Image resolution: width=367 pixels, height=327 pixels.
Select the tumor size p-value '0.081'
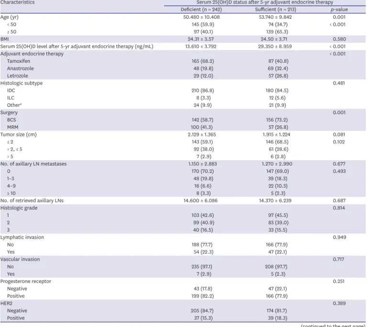(x=339, y=135)
